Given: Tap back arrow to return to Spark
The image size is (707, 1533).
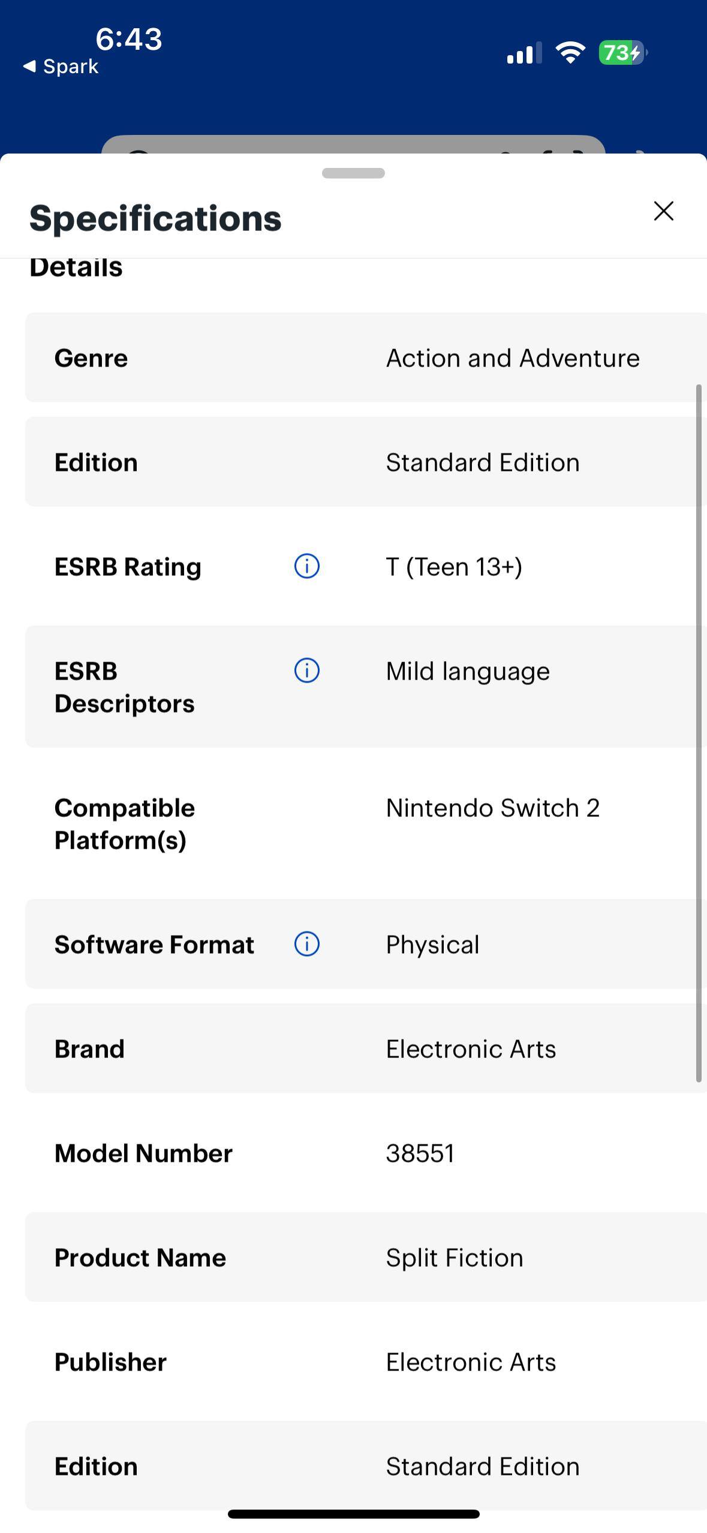Looking at the screenshot, I should click(x=30, y=66).
